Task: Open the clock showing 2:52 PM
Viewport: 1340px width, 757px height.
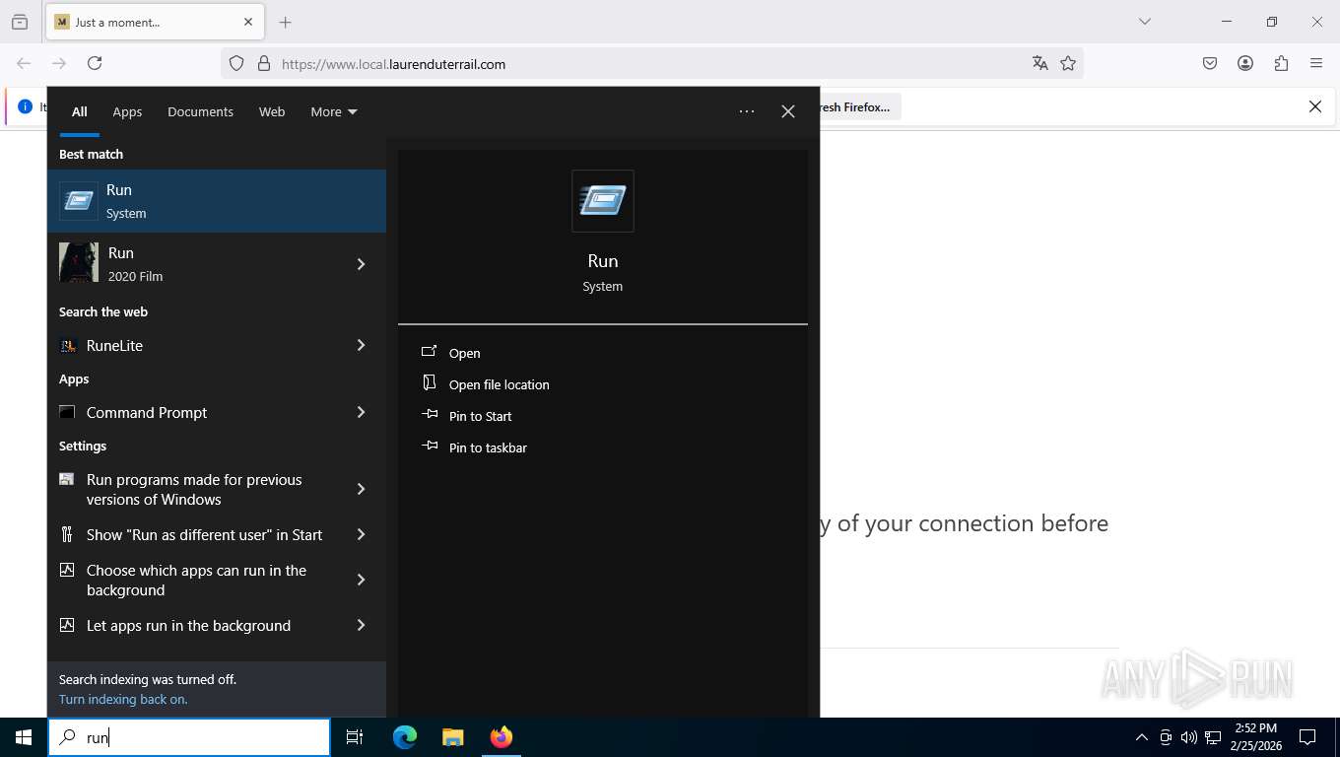Action: pyautogui.click(x=1255, y=737)
